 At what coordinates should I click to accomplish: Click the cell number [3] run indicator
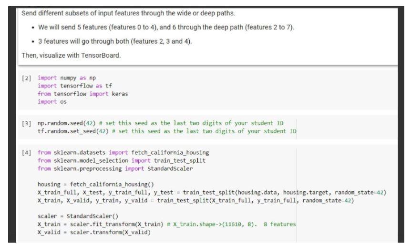point(27,123)
